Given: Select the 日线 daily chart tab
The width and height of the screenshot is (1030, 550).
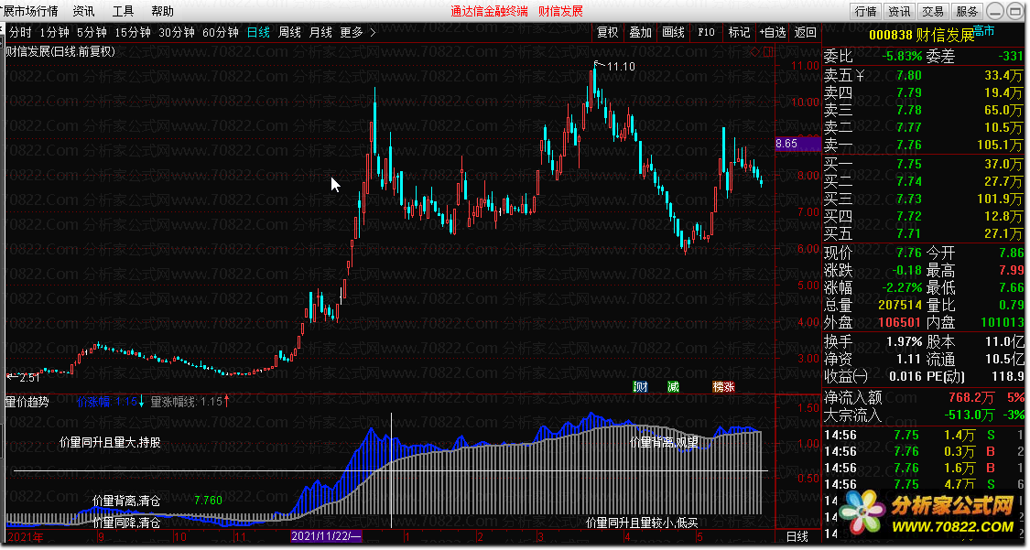Looking at the screenshot, I should click(x=258, y=32).
